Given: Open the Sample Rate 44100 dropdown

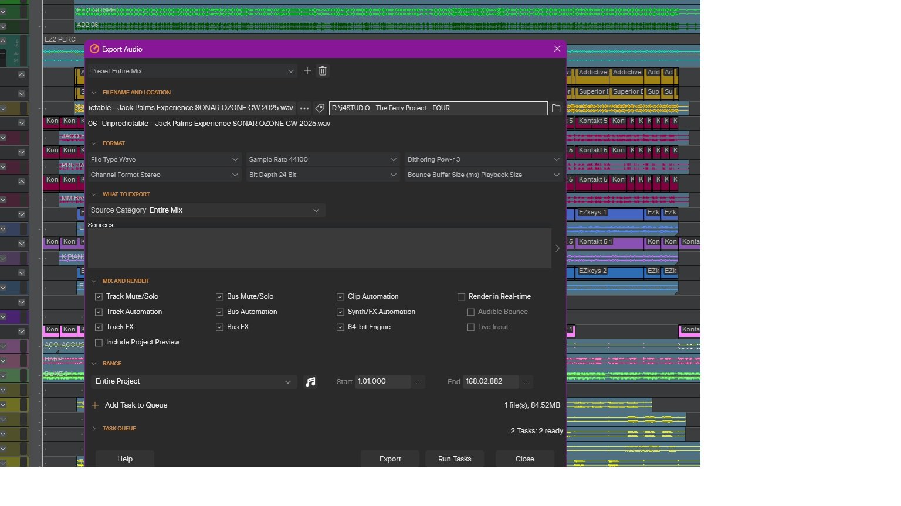Looking at the screenshot, I should [322, 159].
